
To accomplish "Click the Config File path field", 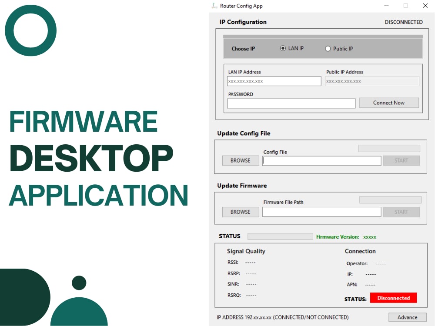I will point(321,161).
